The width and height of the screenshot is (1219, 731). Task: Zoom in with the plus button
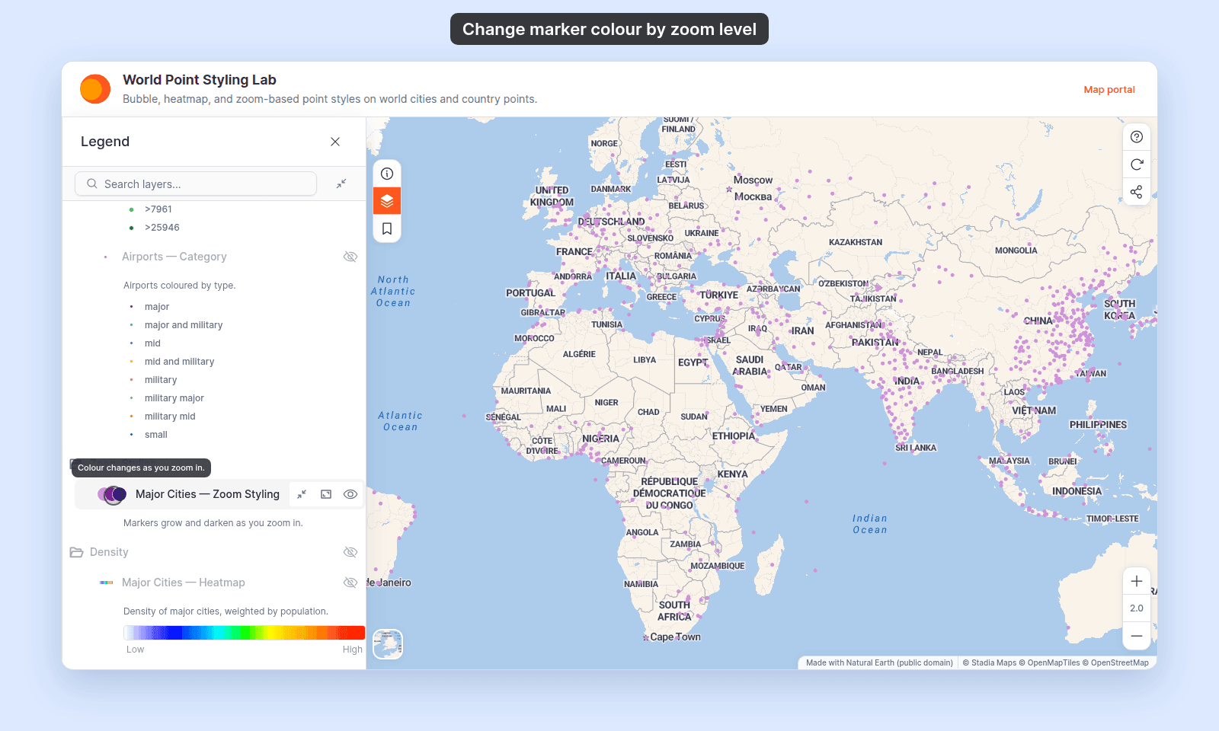pos(1137,581)
